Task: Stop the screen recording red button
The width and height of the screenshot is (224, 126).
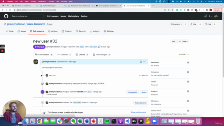Action: click(x=2, y=51)
